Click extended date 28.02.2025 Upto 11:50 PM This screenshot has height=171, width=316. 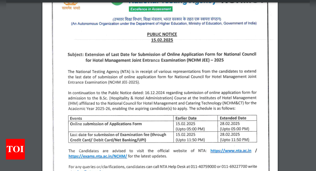point(234,137)
